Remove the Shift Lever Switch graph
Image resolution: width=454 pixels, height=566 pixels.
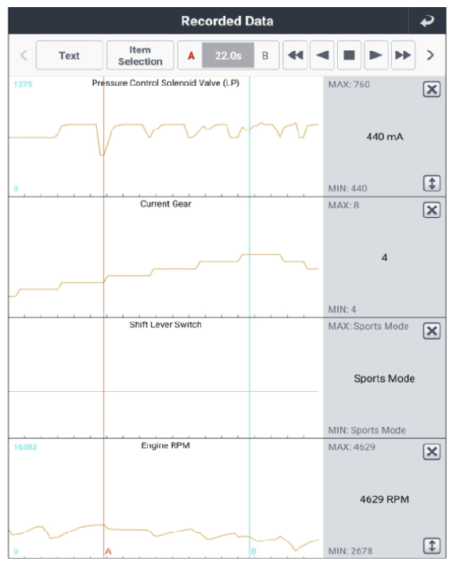(x=432, y=331)
